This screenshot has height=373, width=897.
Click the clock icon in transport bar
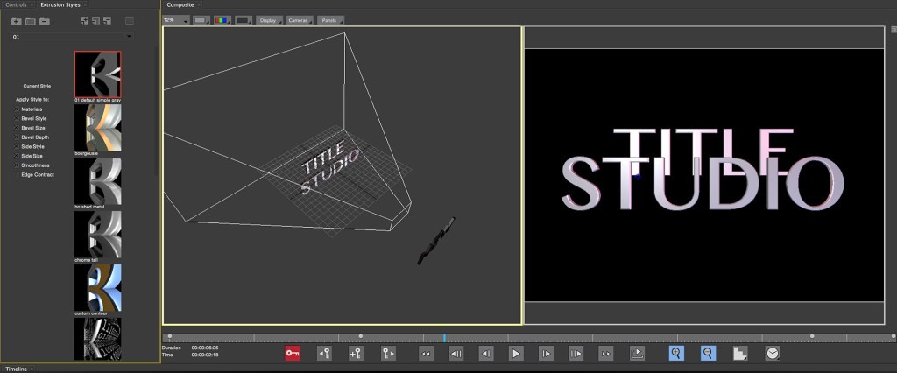coord(773,353)
